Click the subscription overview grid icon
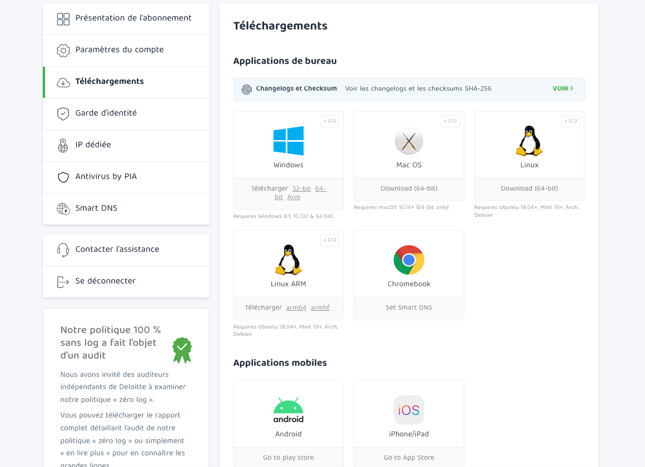Screen dimensions: 645x467 coord(63,19)
